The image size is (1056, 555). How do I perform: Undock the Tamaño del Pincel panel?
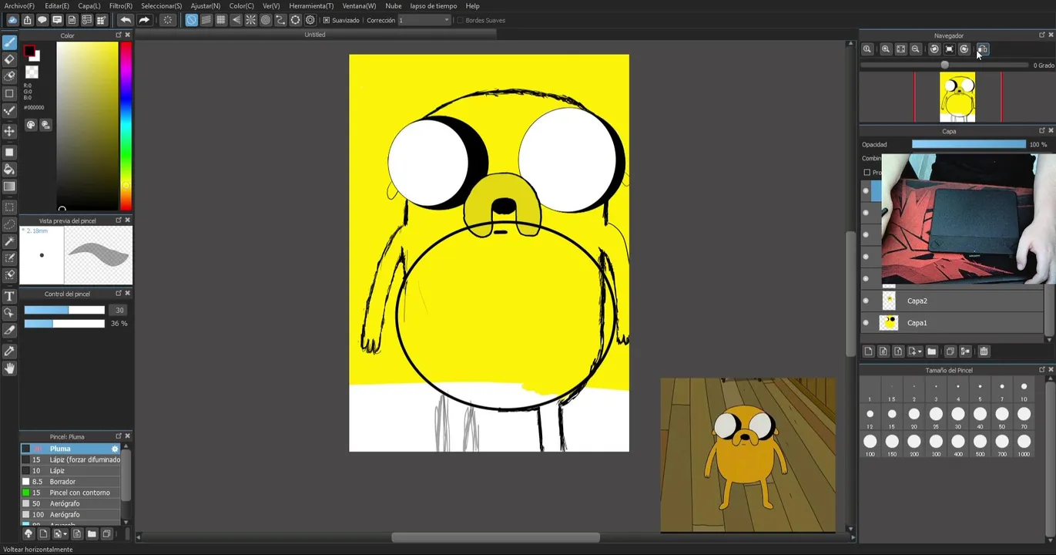1042,370
